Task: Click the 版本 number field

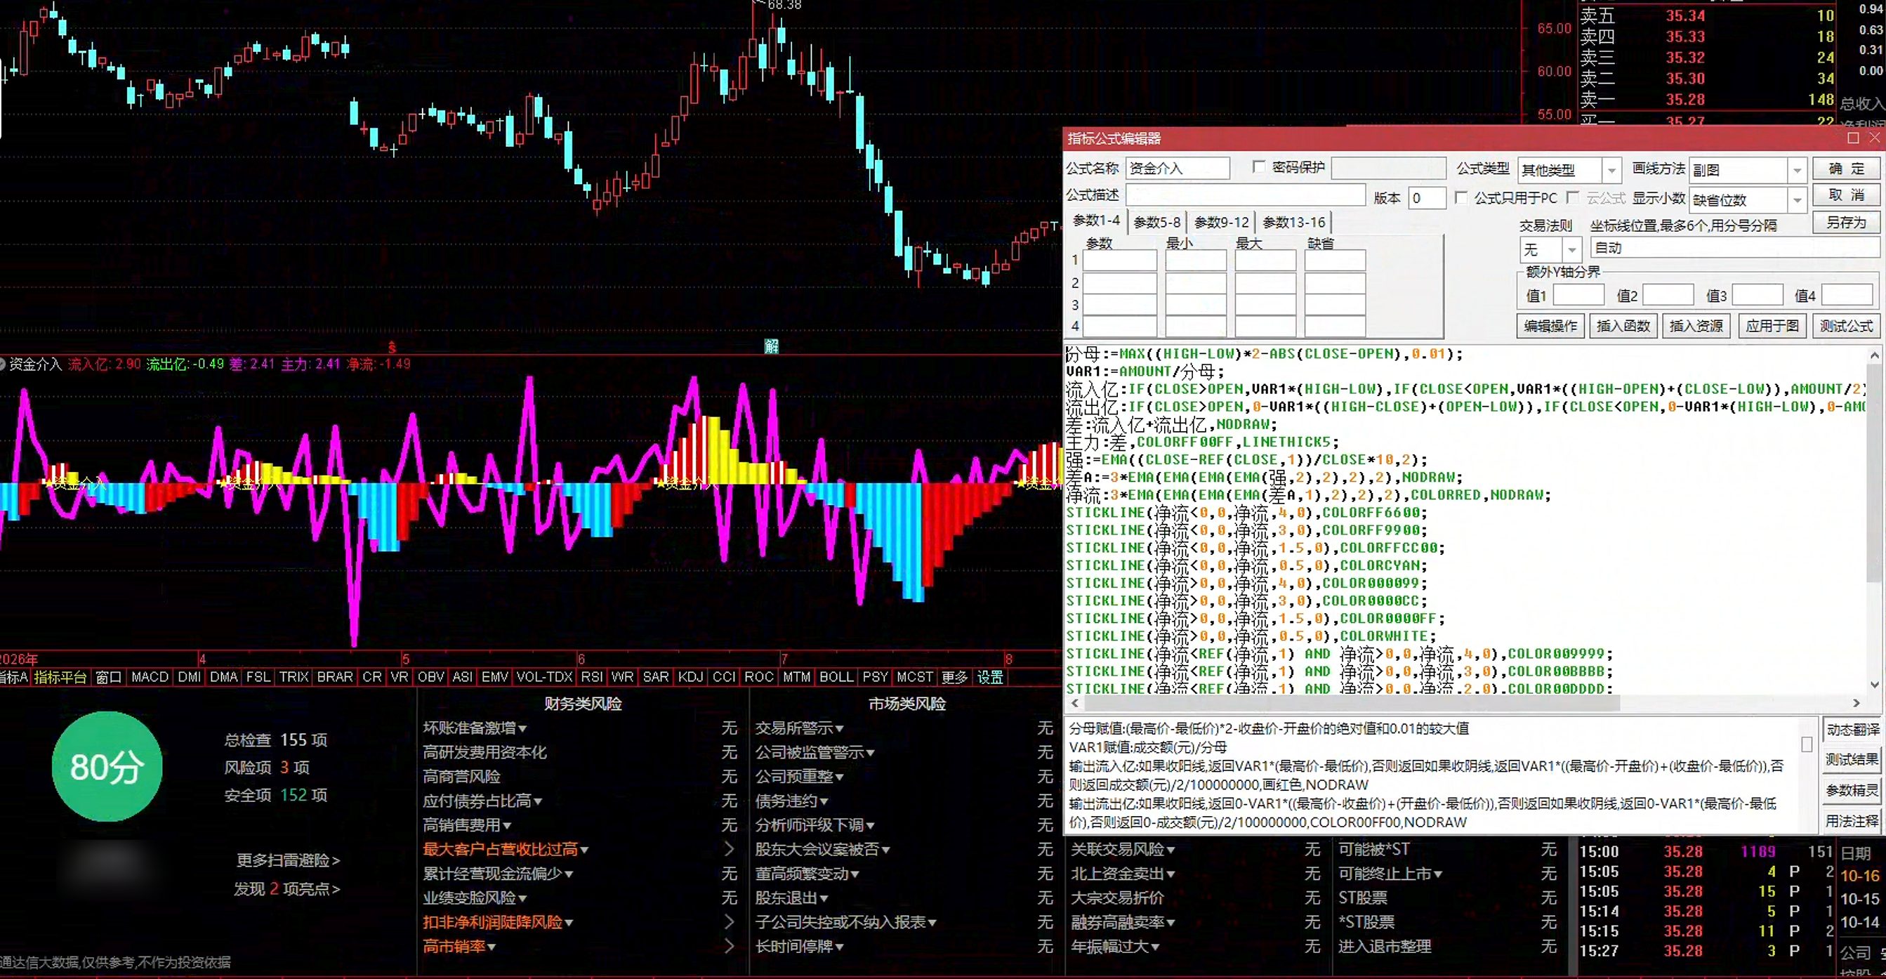Action: 1427,198
